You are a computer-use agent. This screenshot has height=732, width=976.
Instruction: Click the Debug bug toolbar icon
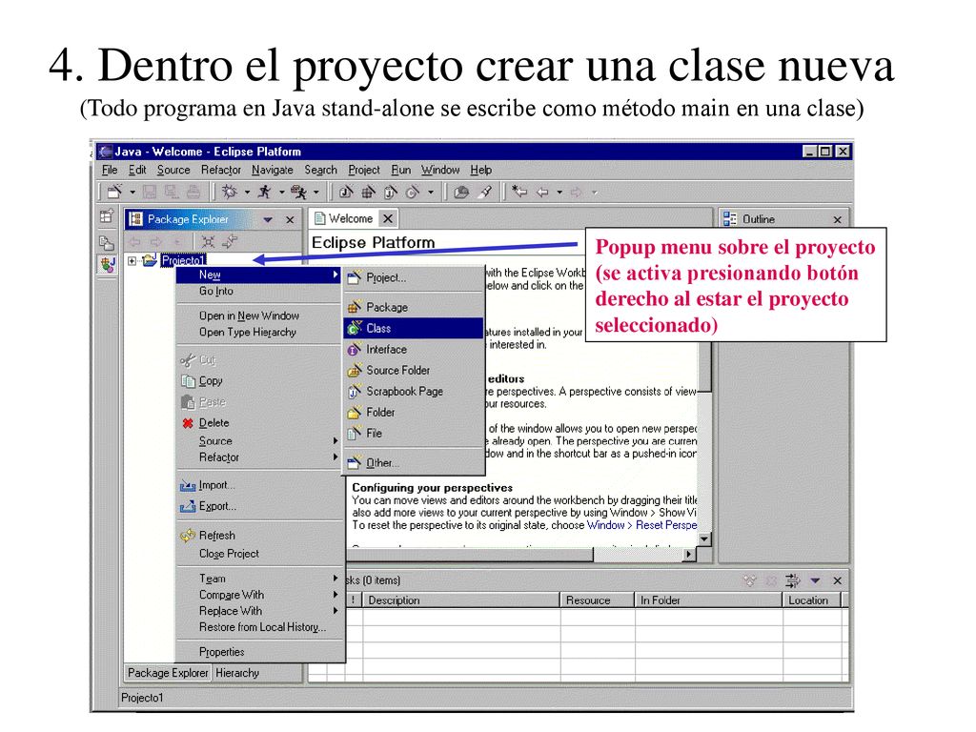pos(230,192)
